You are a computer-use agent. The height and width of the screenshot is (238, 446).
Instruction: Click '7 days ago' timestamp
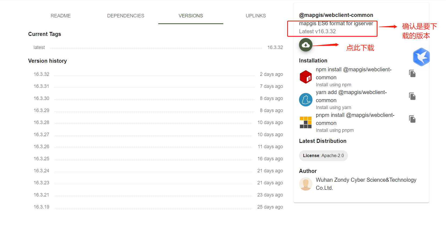[x=271, y=86]
